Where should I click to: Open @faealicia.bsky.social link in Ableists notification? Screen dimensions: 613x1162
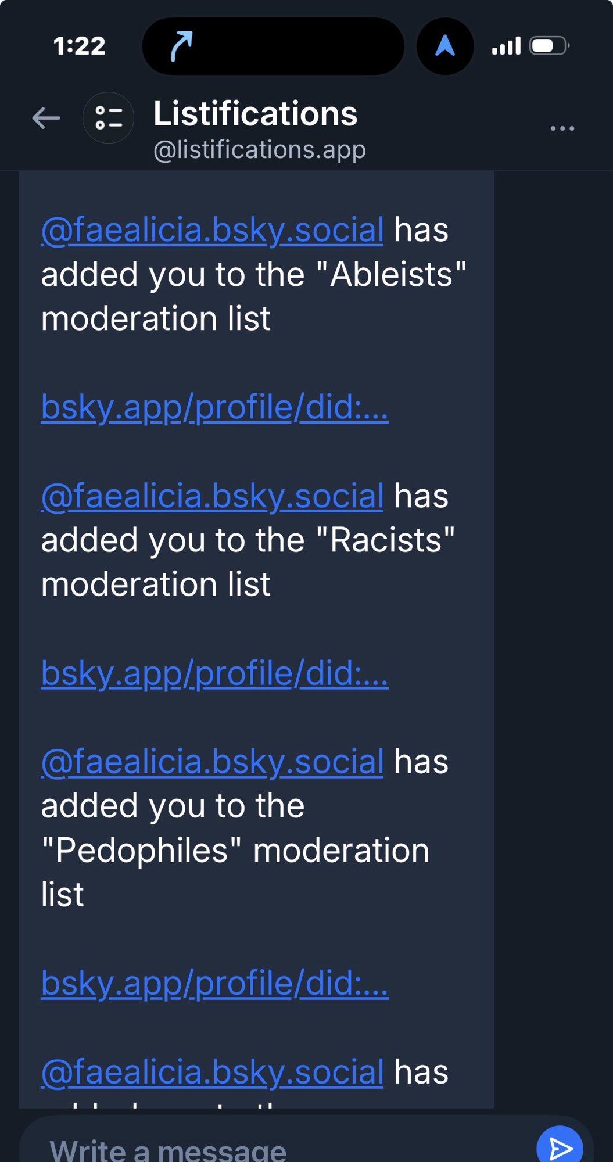pos(212,230)
